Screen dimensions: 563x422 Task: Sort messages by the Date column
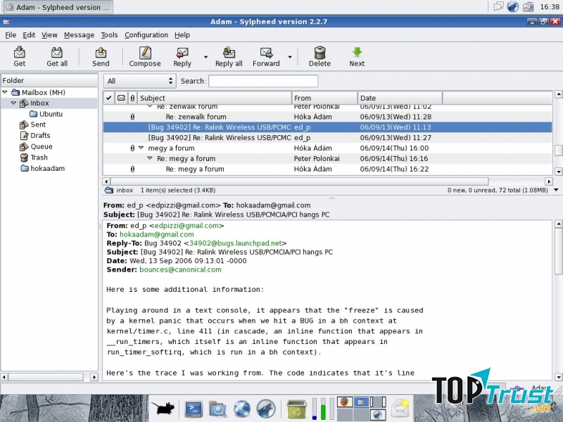click(x=400, y=98)
